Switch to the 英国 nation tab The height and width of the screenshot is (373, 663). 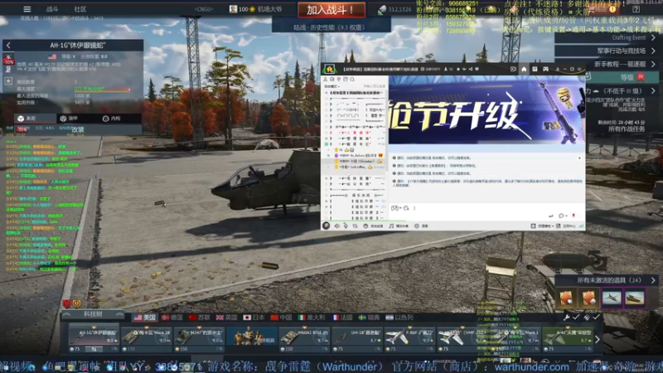227,317
